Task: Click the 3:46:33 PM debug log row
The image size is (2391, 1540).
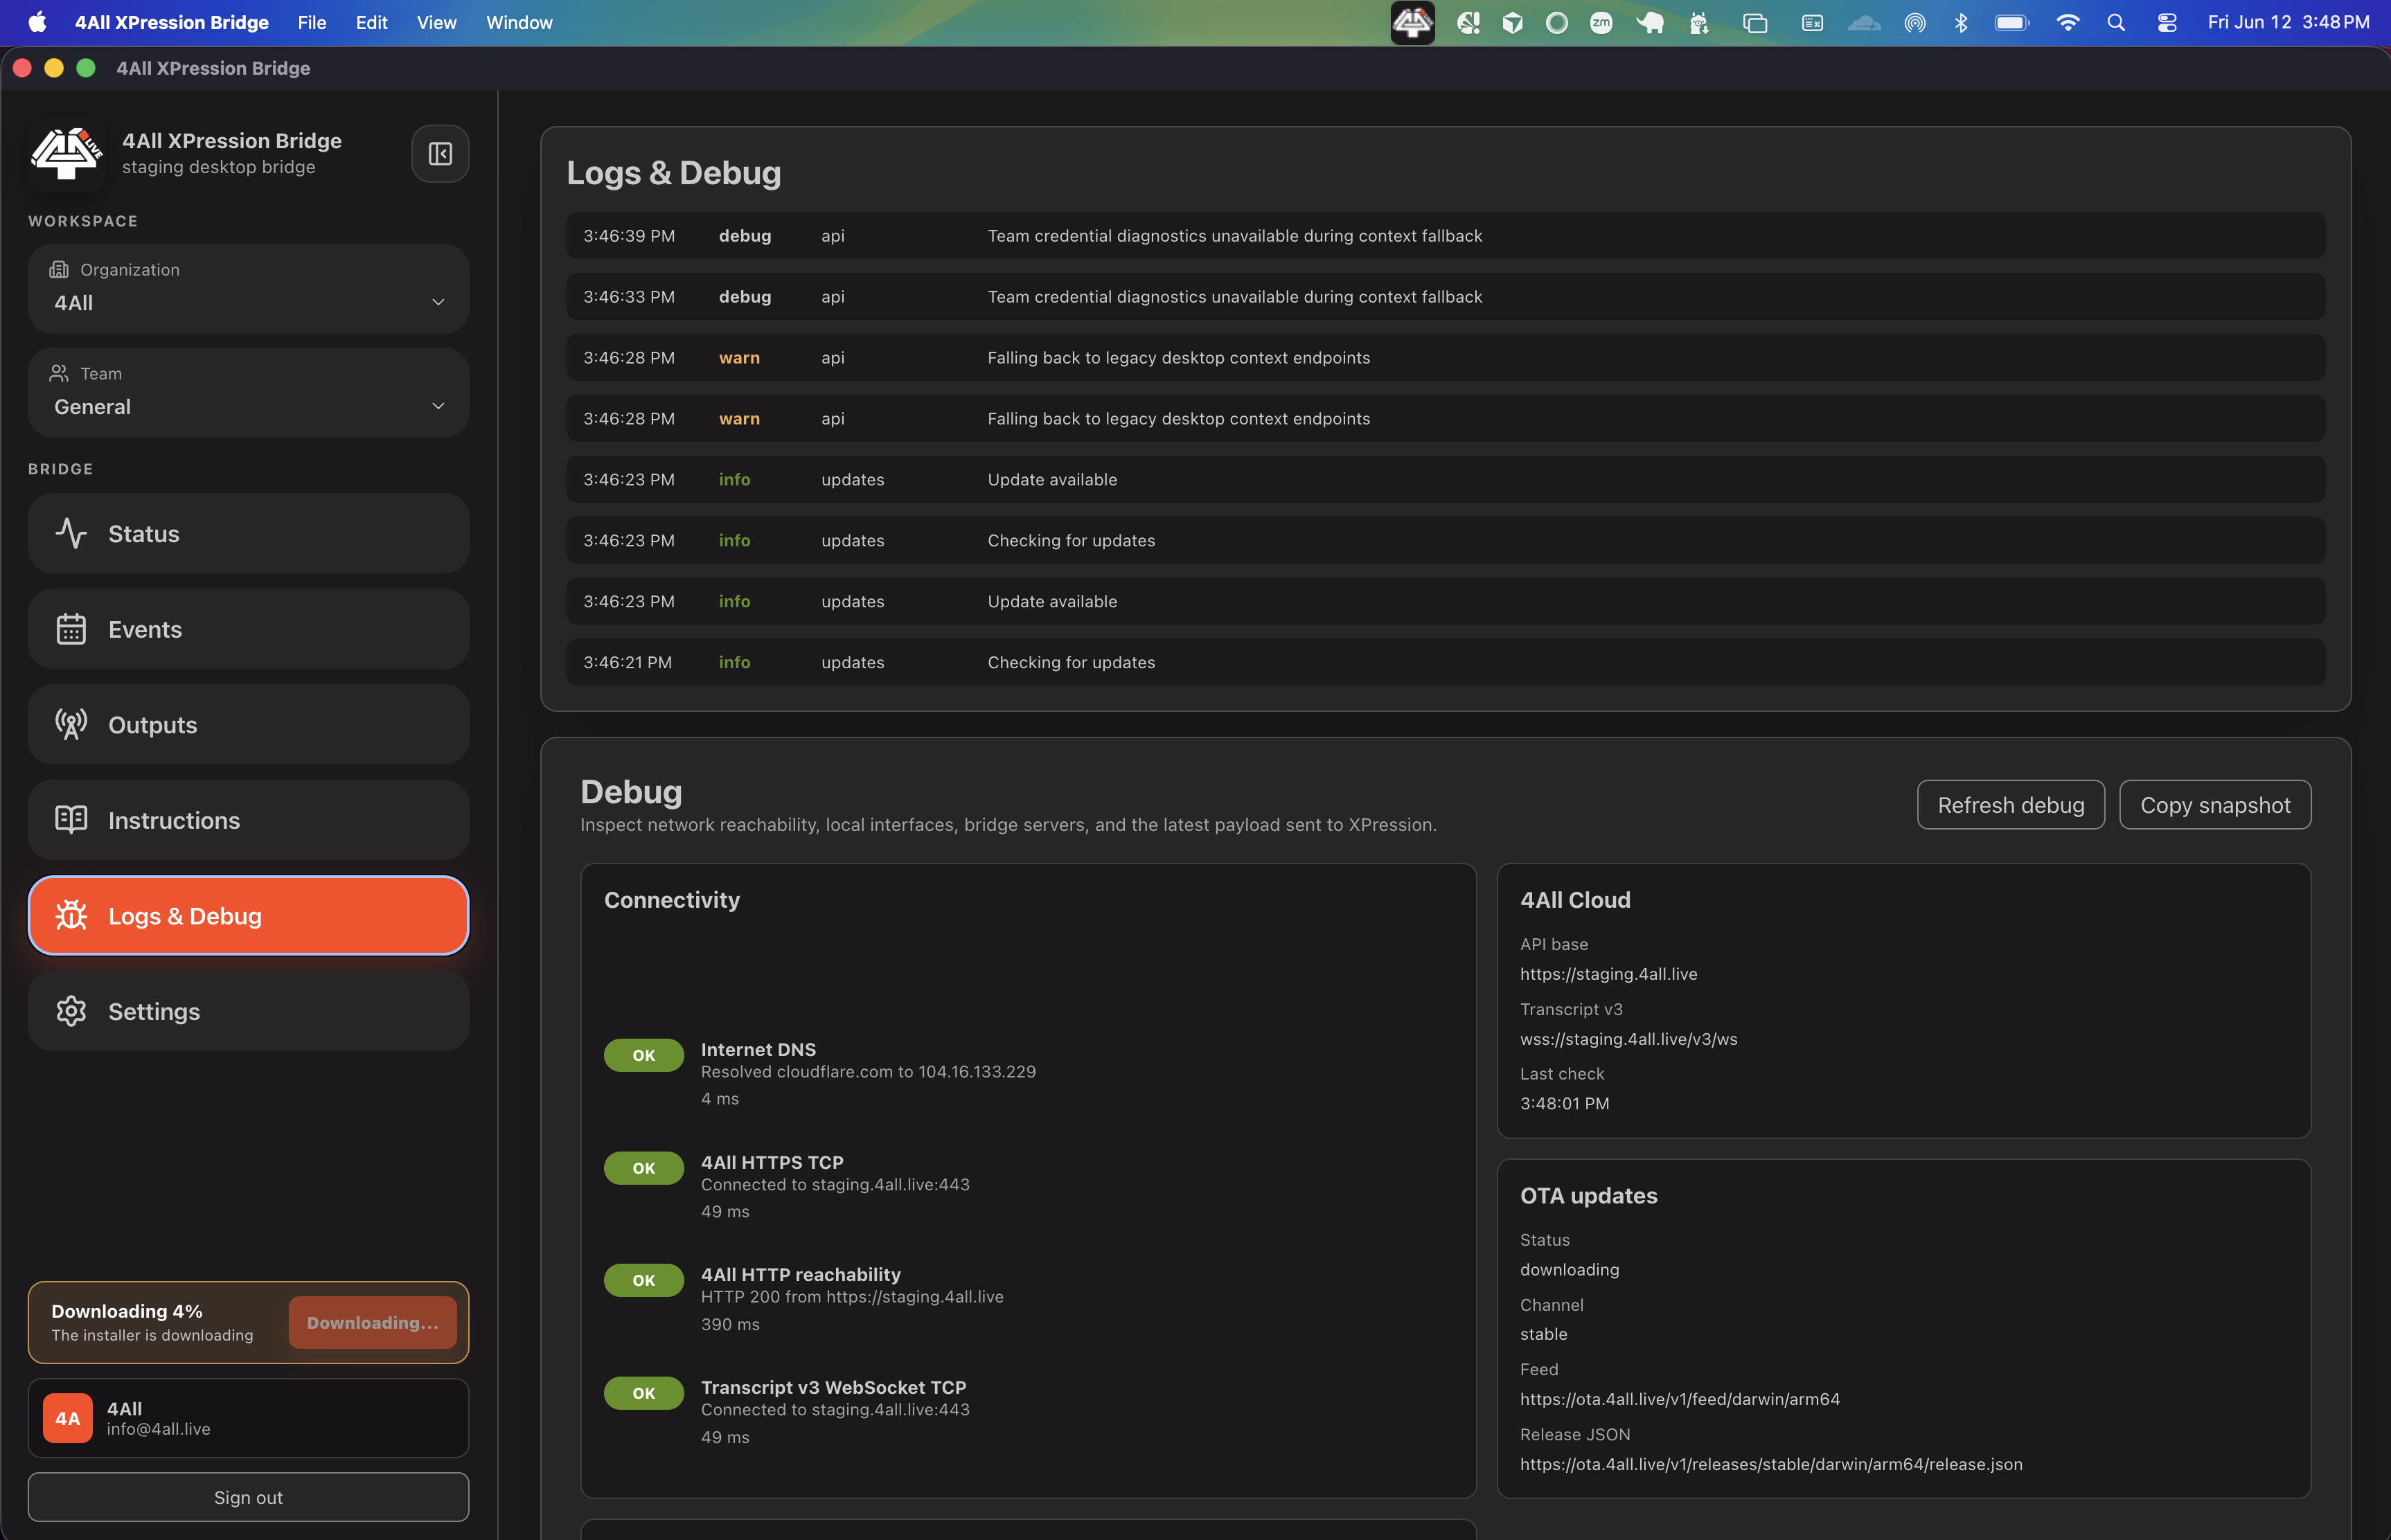Action: click(1445, 297)
